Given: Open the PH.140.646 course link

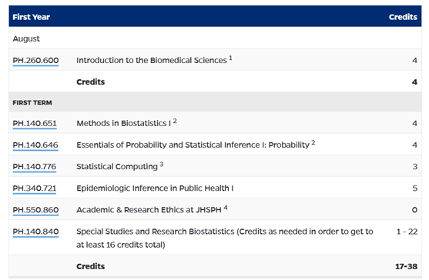Looking at the screenshot, I should pyautogui.click(x=35, y=145).
